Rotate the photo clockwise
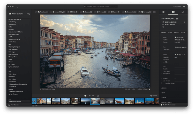 (x=93, y=96)
